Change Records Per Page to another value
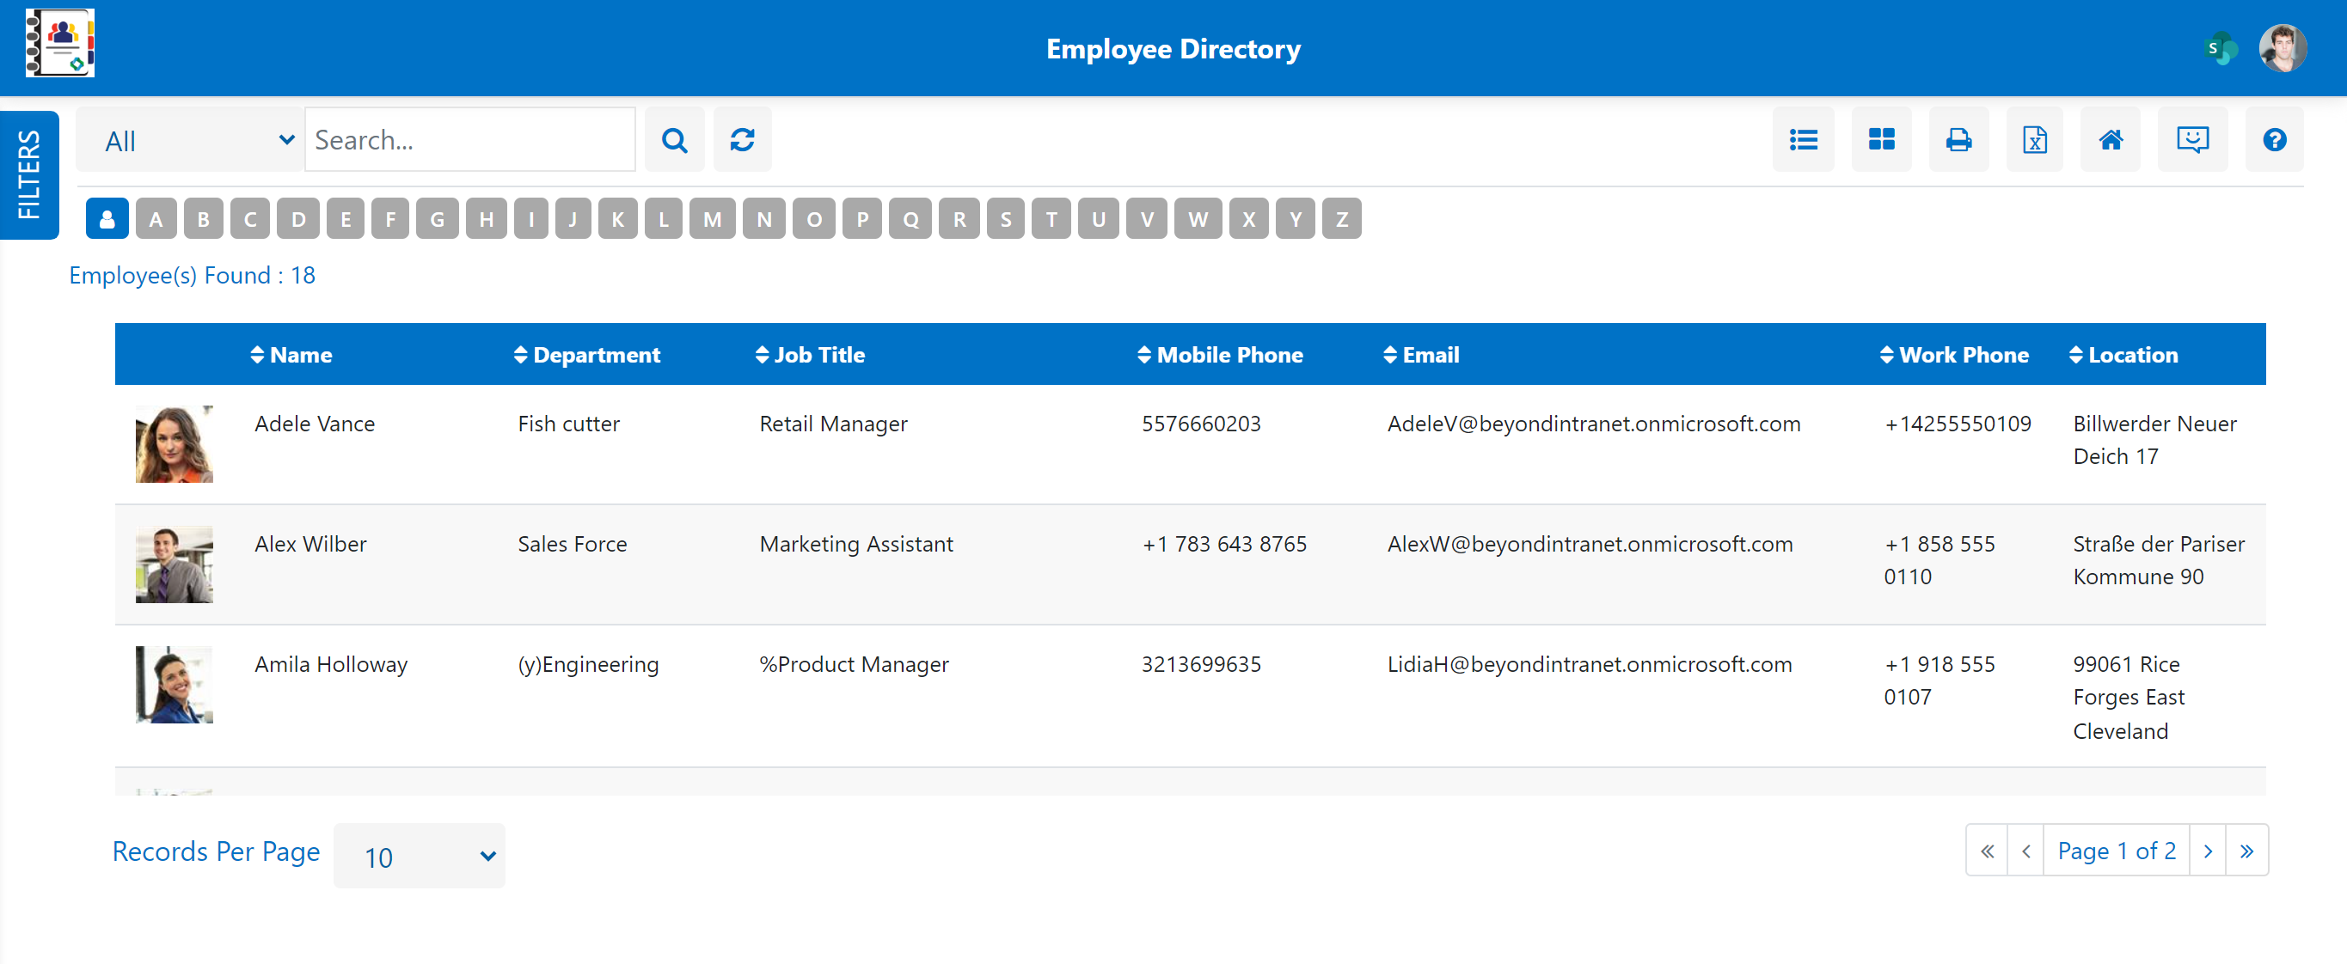Image resolution: width=2347 pixels, height=964 pixels. (x=418, y=855)
